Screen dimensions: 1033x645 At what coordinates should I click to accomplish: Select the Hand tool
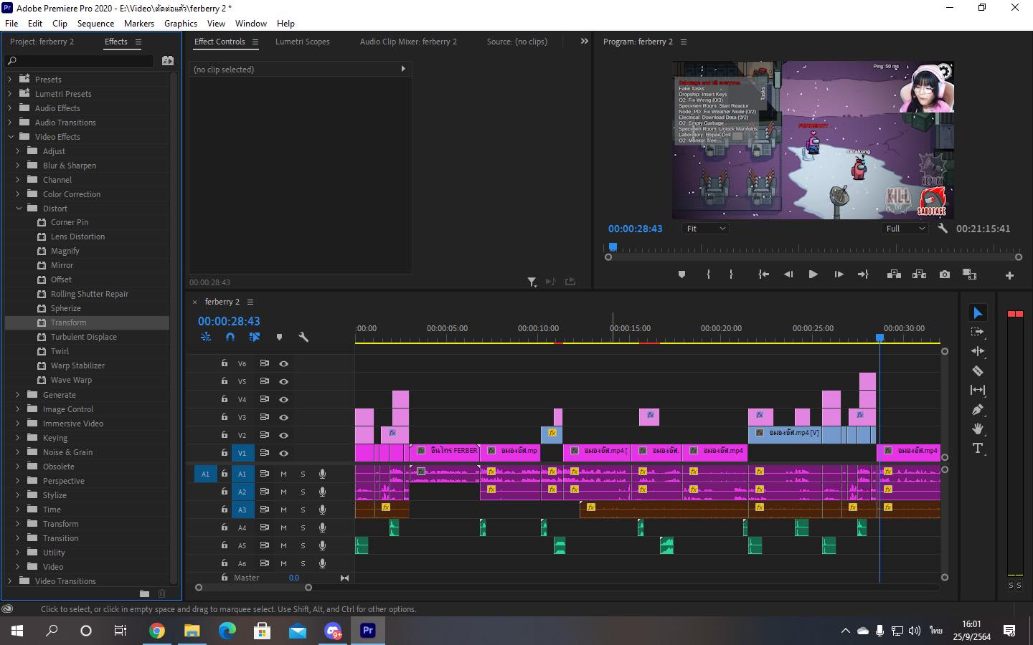point(977,429)
